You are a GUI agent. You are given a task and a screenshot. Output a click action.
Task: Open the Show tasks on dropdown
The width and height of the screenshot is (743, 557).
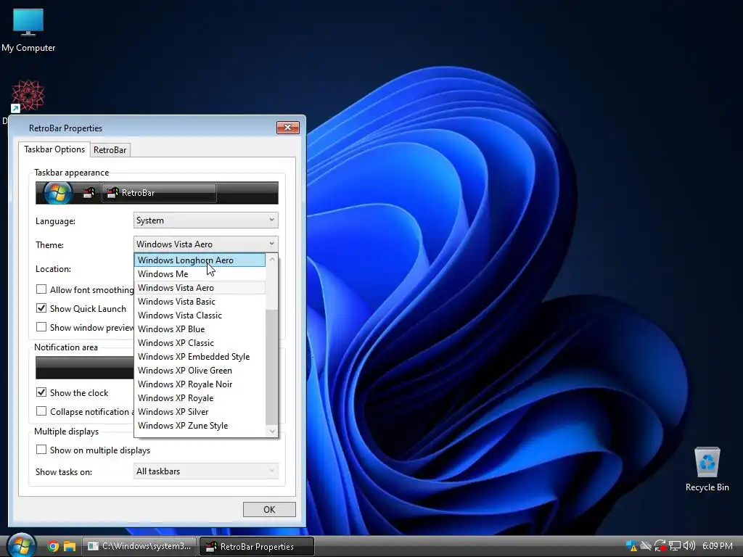click(x=205, y=471)
